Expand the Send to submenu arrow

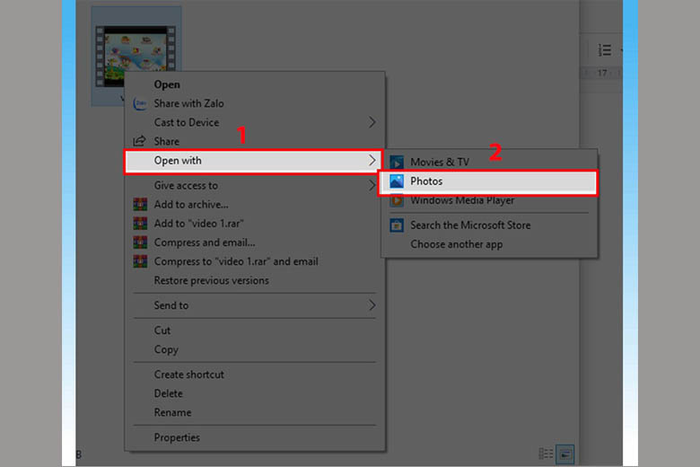(x=372, y=305)
